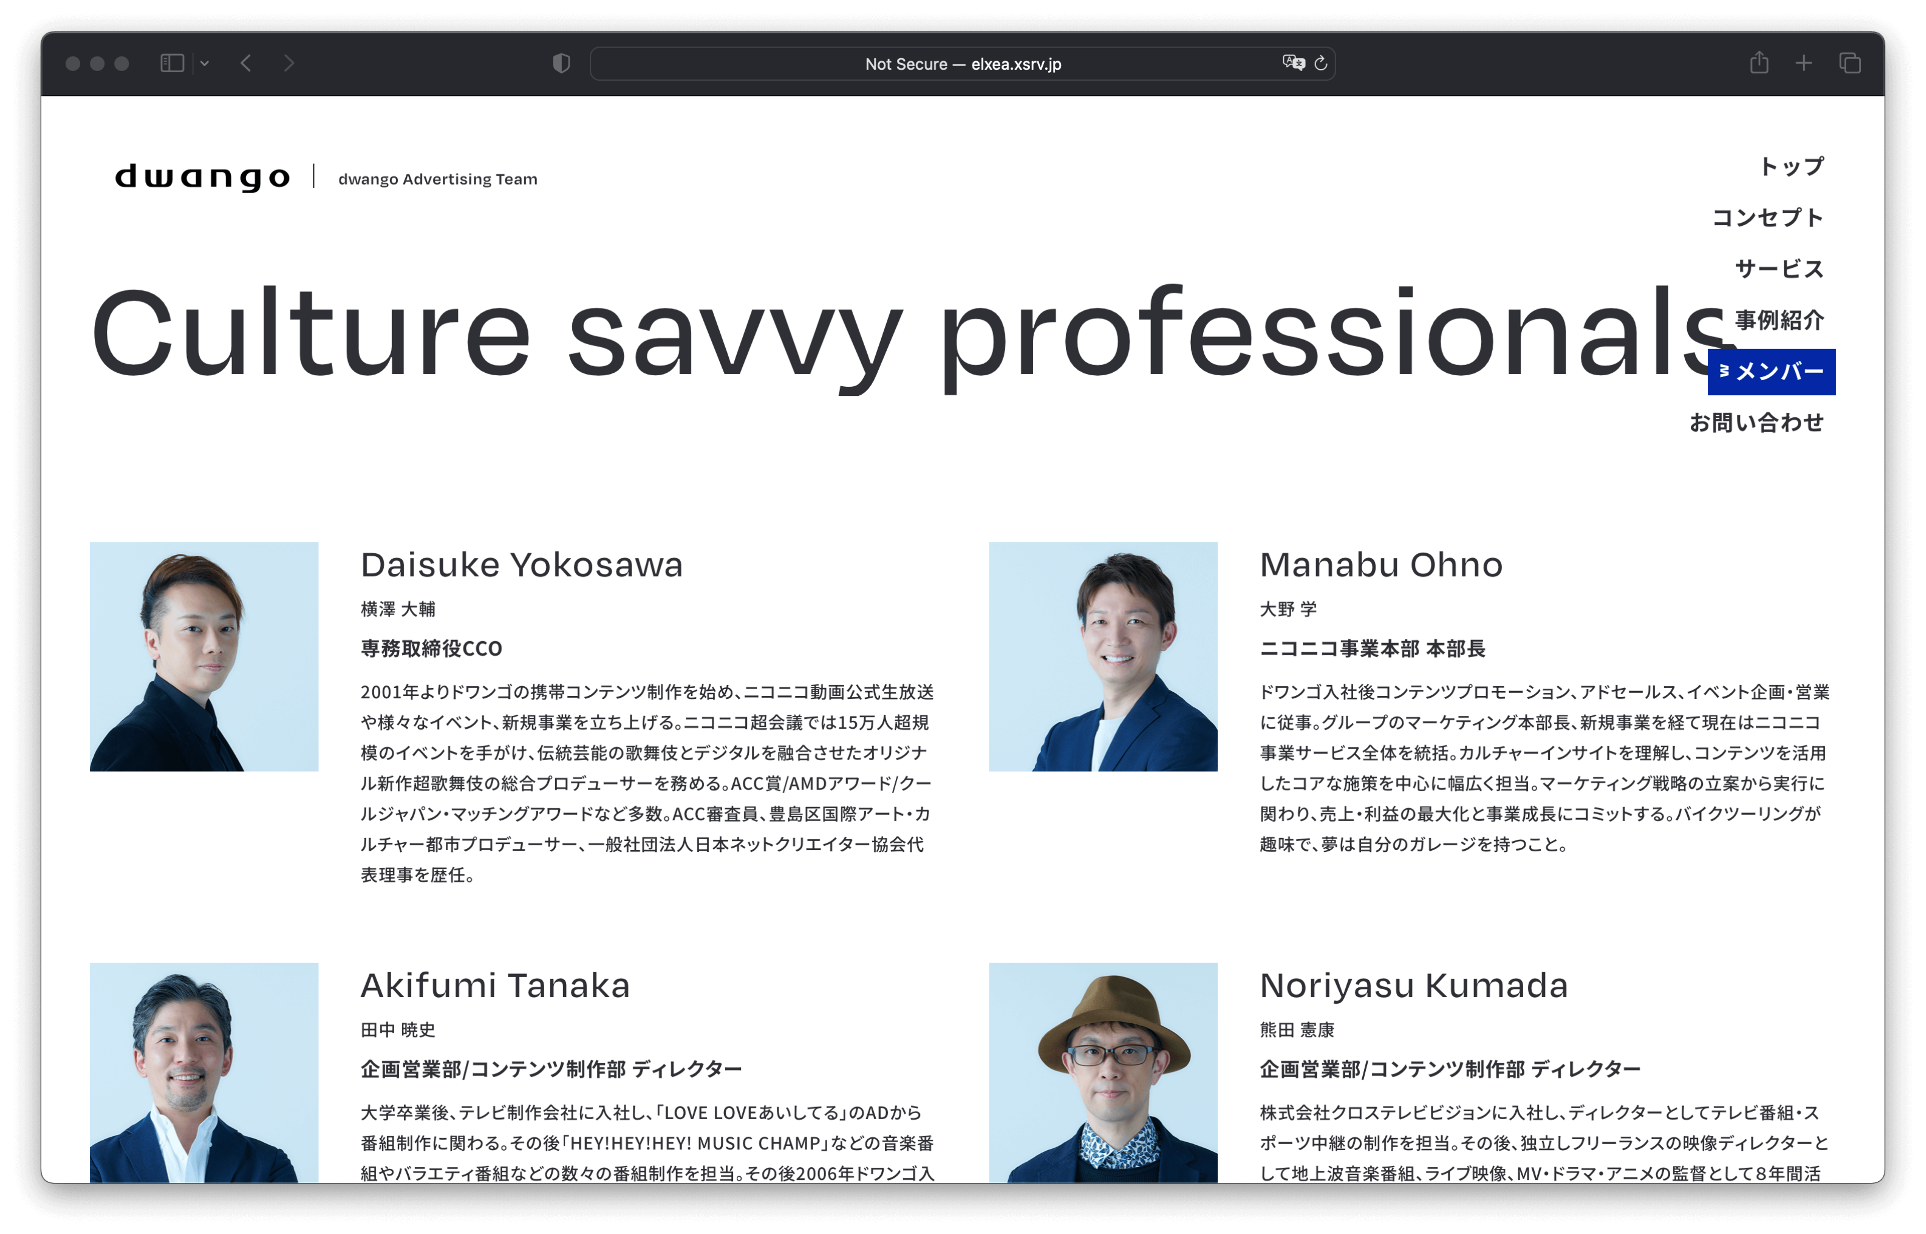Viewport: 1926px width, 1234px height.
Task: Open the translate page icon
Action: coord(1293,63)
